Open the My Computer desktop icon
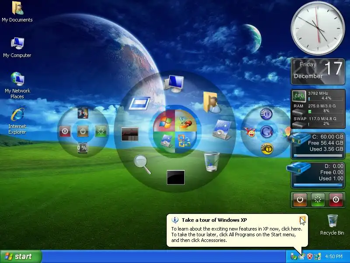This screenshot has width=350, height=263. click(x=17, y=47)
